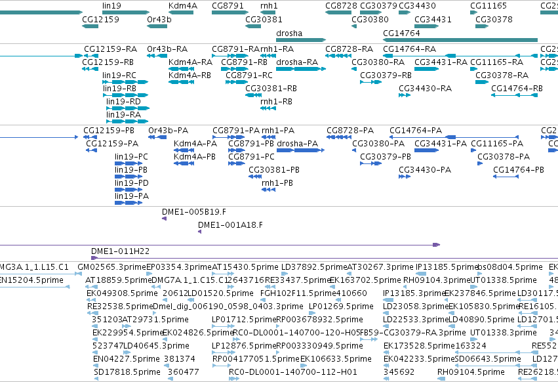
Task: Click the Kdm4A gene glyph
Action: (181, 12)
